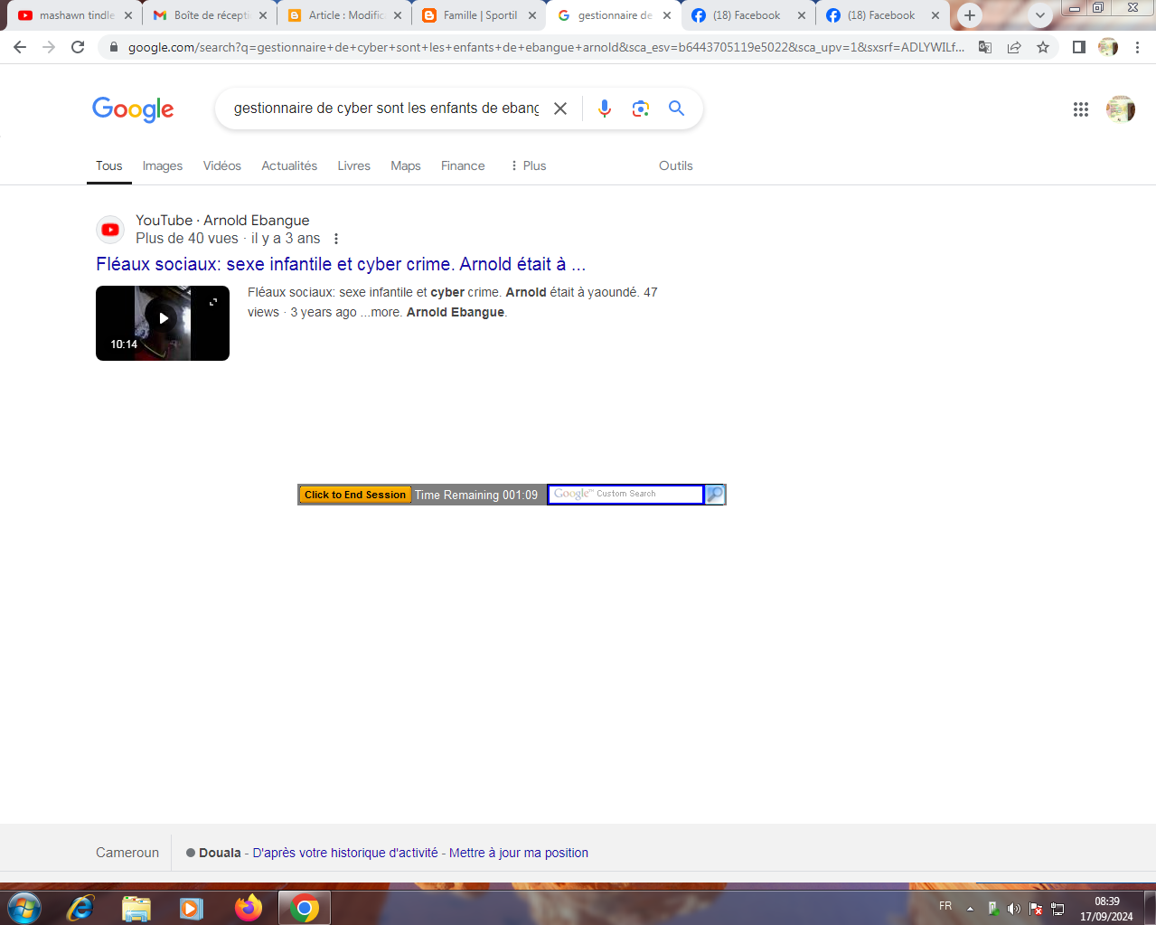Open Chrome profile avatar in toolbar
Viewport: 1156px width, 925px height.
tap(1108, 47)
